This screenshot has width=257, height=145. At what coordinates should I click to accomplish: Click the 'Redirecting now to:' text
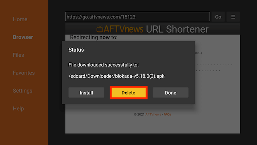point(94,37)
